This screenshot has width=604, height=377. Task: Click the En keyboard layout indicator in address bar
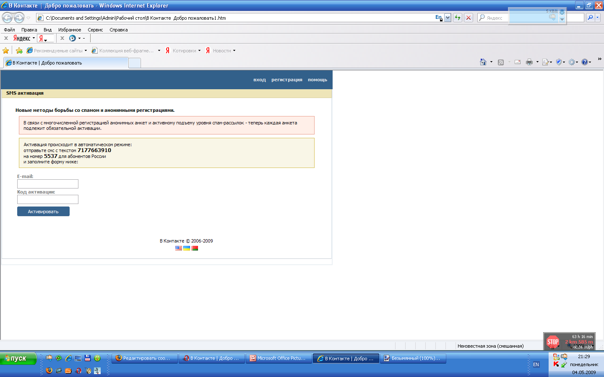(439, 18)
